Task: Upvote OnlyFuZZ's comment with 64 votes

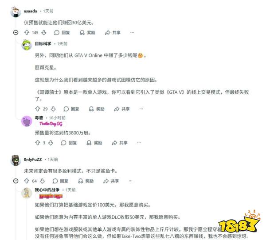Action: [x=27, y=181]
